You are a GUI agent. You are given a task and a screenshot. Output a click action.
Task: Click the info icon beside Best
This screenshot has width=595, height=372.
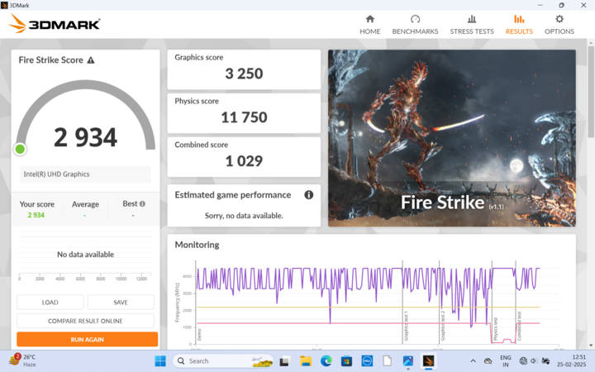pos(142,204)
